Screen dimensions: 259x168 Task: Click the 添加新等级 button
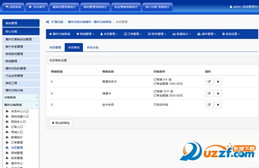tap(61, 123)
